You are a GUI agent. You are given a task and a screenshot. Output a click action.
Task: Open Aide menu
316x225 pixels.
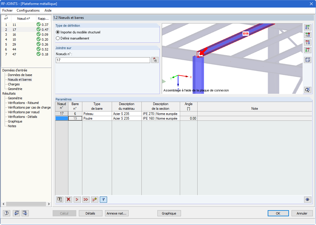[x=48, y=10]
